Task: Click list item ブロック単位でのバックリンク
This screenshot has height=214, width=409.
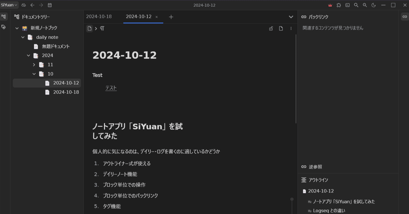Action: [x=131, y=196]
